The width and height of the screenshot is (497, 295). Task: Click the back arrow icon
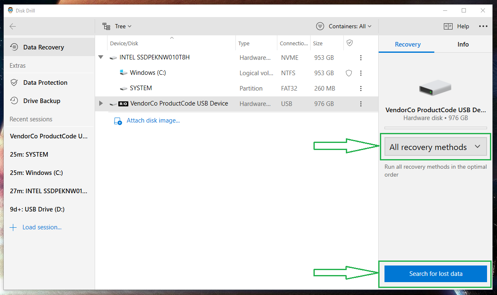[x=13, y=26]
